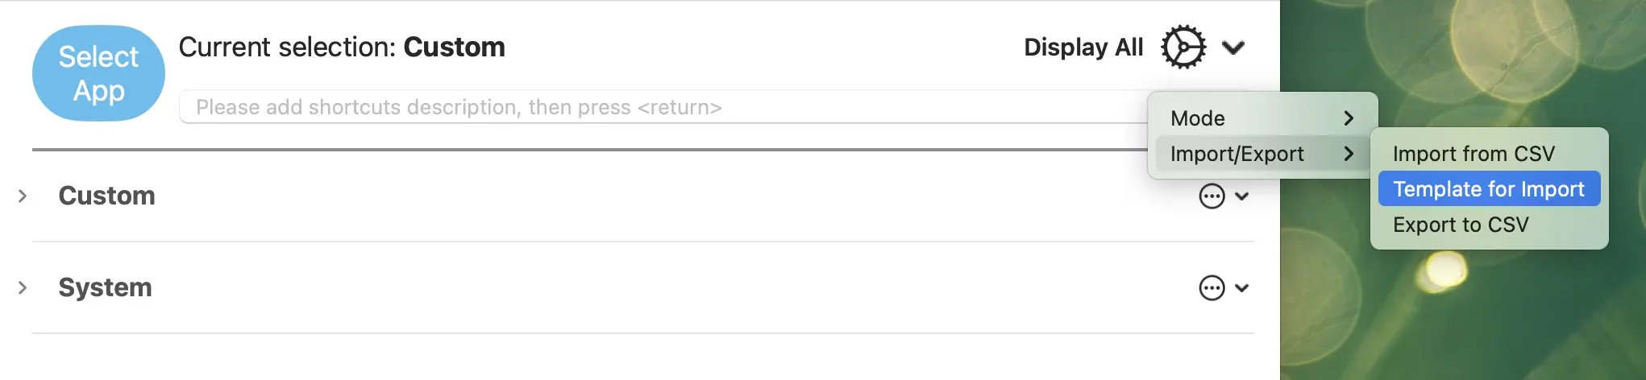
Task: Open dropdown chevron on the Custom row
Action: (x=1242, y=196)
